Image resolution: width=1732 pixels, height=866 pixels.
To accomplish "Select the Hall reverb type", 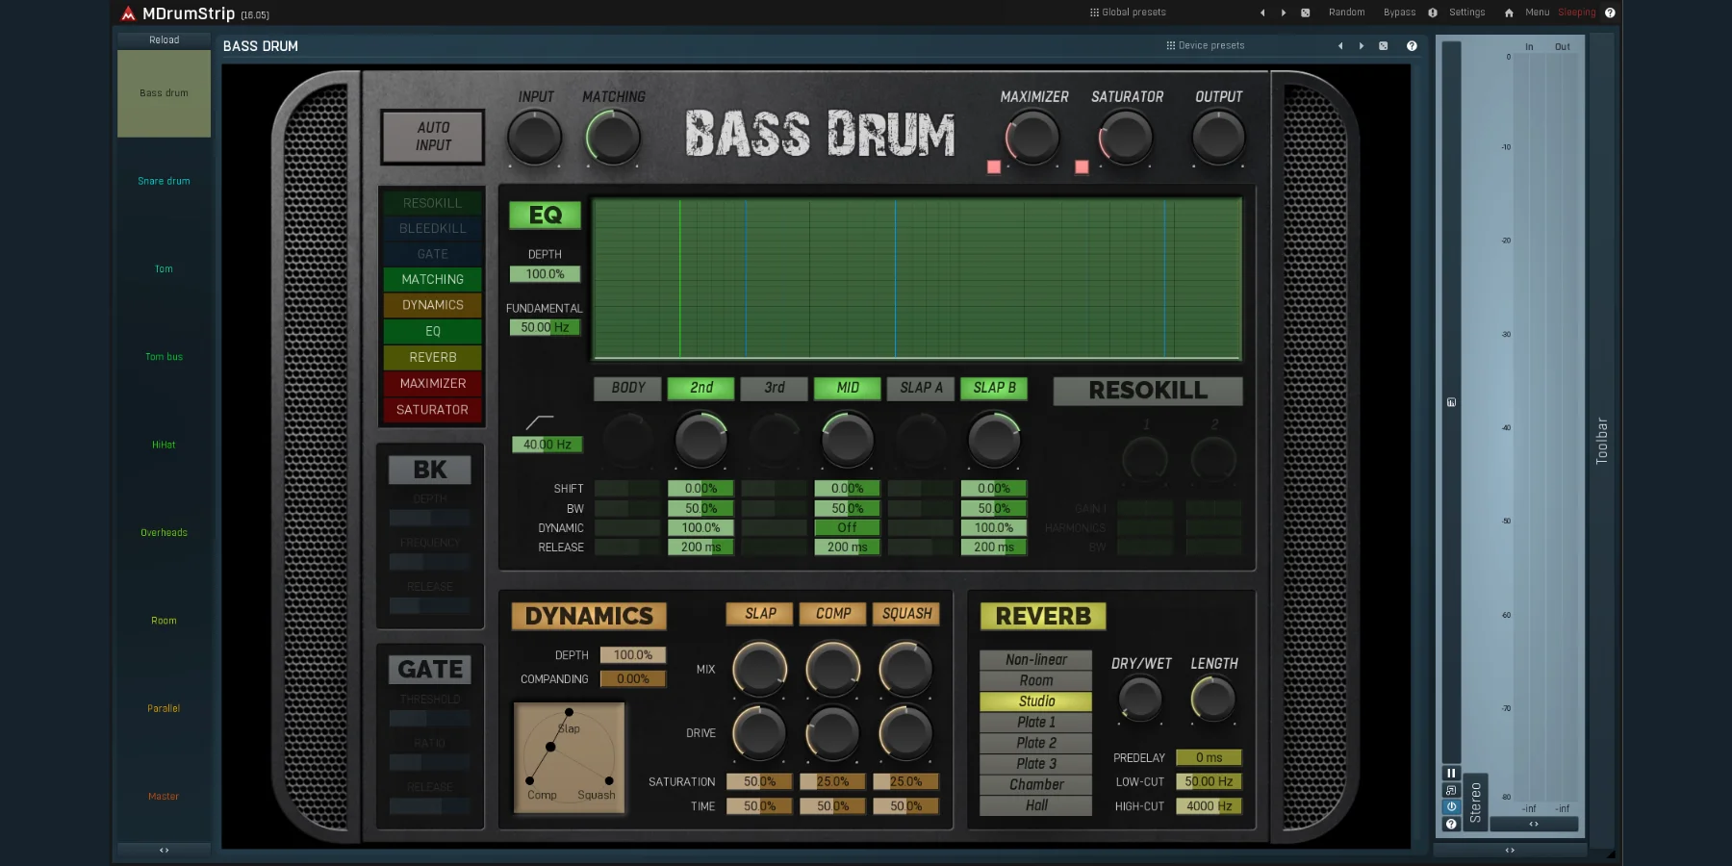I will pos(1036,805).
